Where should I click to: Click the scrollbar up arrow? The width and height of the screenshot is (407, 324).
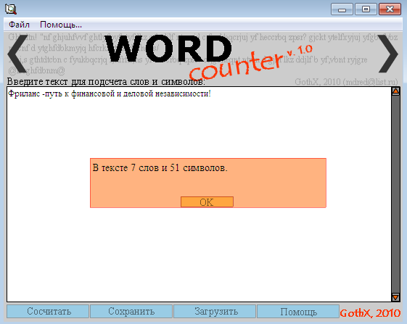[x=395, y=91]
